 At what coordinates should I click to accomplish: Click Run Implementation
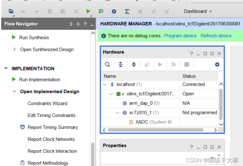coord(39,80)
